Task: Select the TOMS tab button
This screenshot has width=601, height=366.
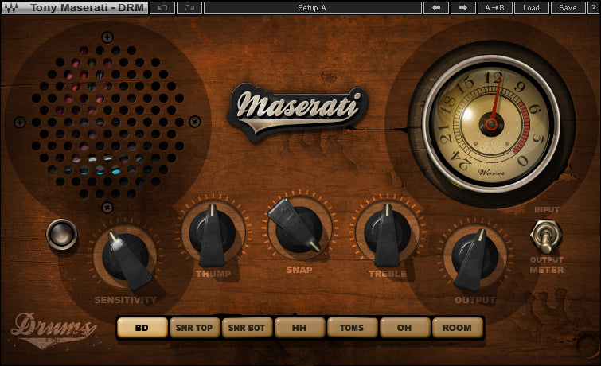Action: (353, 327)
